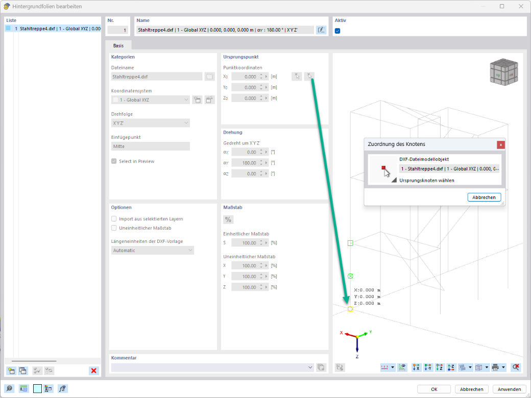Click the formula view fx icon

coord(63,388)
